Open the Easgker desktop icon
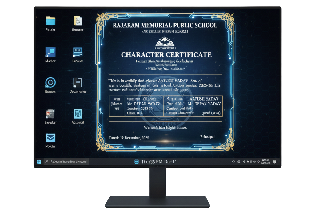315x221 pixels. pyautogui.click(x=50, y=114)
